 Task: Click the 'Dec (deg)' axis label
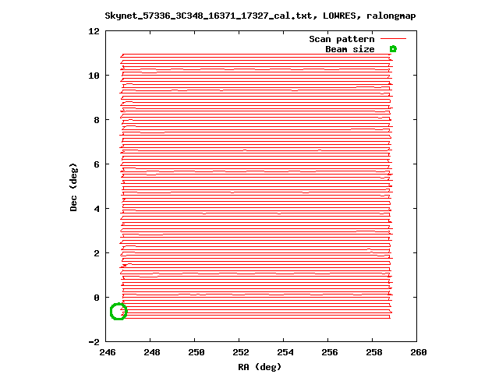click(x=73, y=187)
